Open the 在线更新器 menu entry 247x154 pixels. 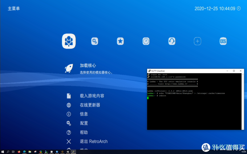point(90,105)
